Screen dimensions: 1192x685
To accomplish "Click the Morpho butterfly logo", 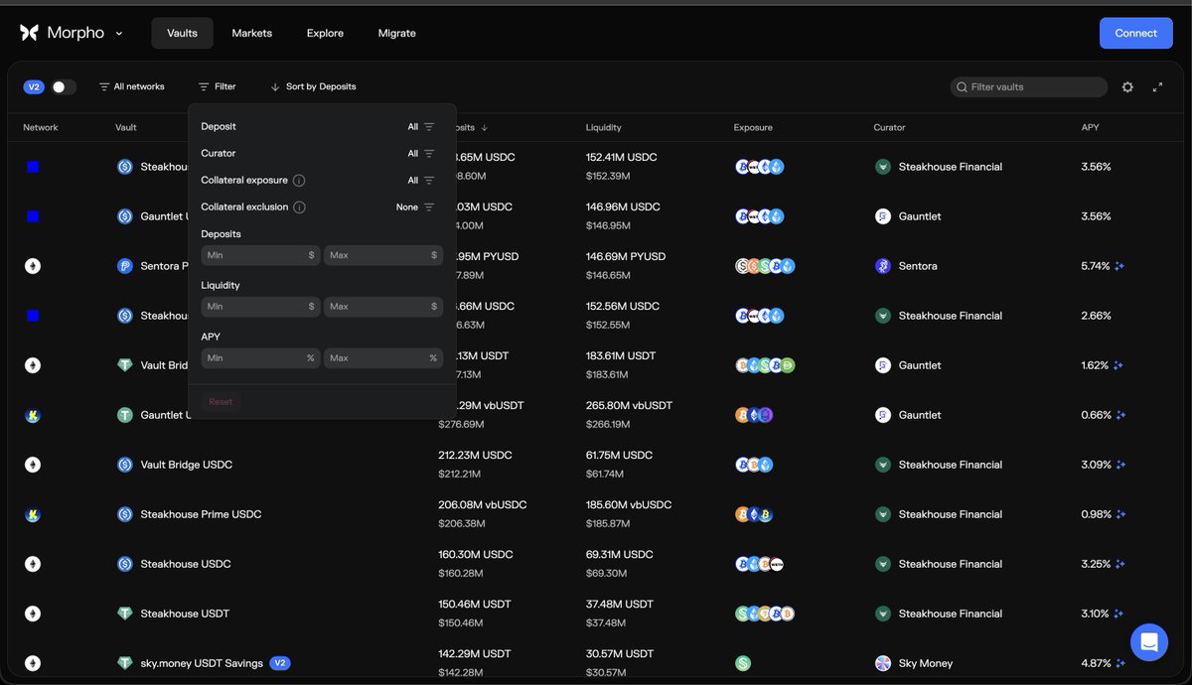I will pyautogui.click(x=29, y=33).
